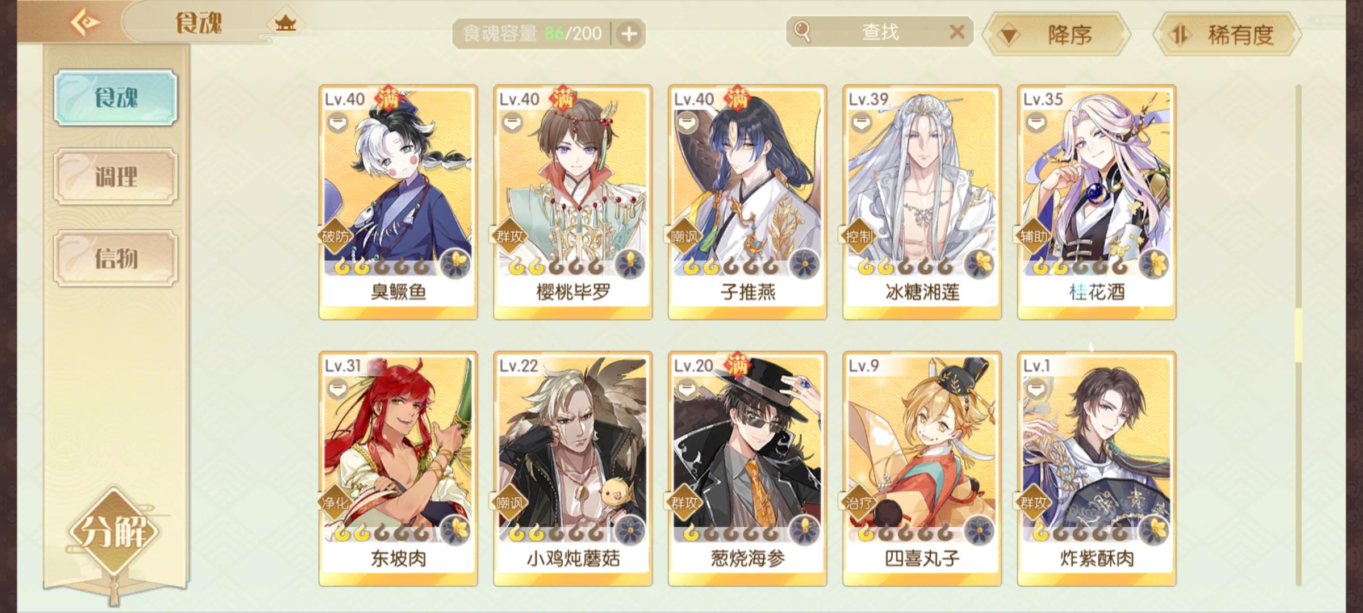
Task: Tap the back arrow icon
Action: (x=85, y=22)
